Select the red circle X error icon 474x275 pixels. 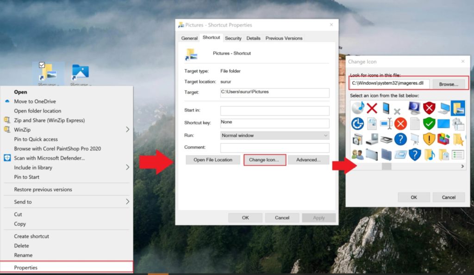click(x=400, y=124)
